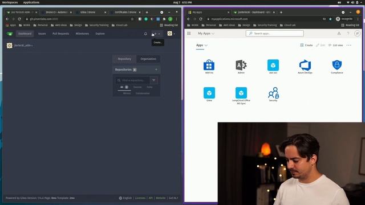The width and height of the screenshot is (365, 205).
Task: Click the Gitea logo in navbar
Action: coord(10,34)
